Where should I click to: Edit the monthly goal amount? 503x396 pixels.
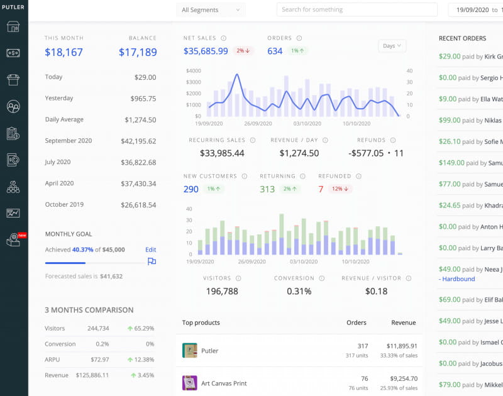151,250
